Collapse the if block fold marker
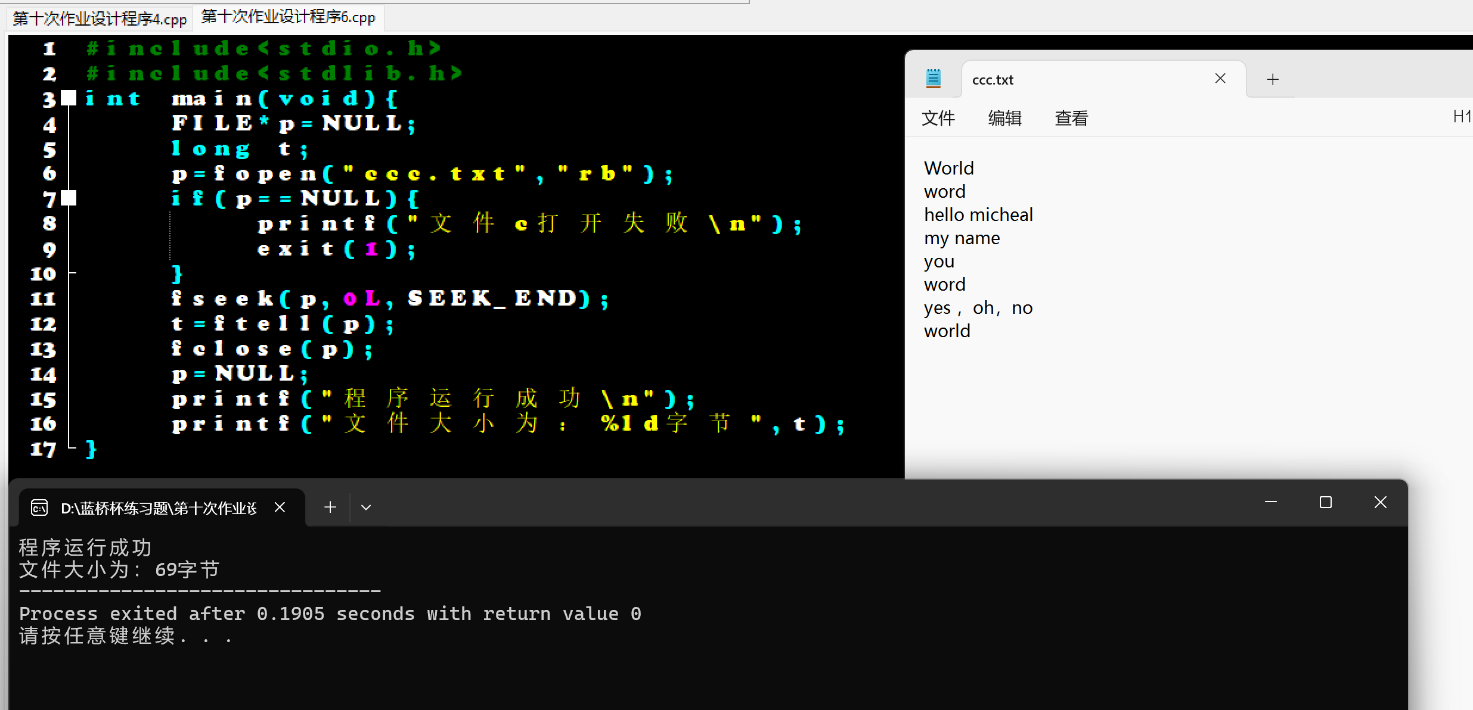This screenshot has width=1473, height=710. (69, 198)
